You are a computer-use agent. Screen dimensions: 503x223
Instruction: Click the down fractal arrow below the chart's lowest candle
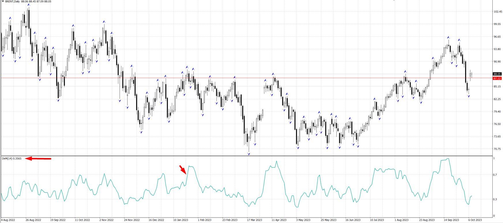248,154
